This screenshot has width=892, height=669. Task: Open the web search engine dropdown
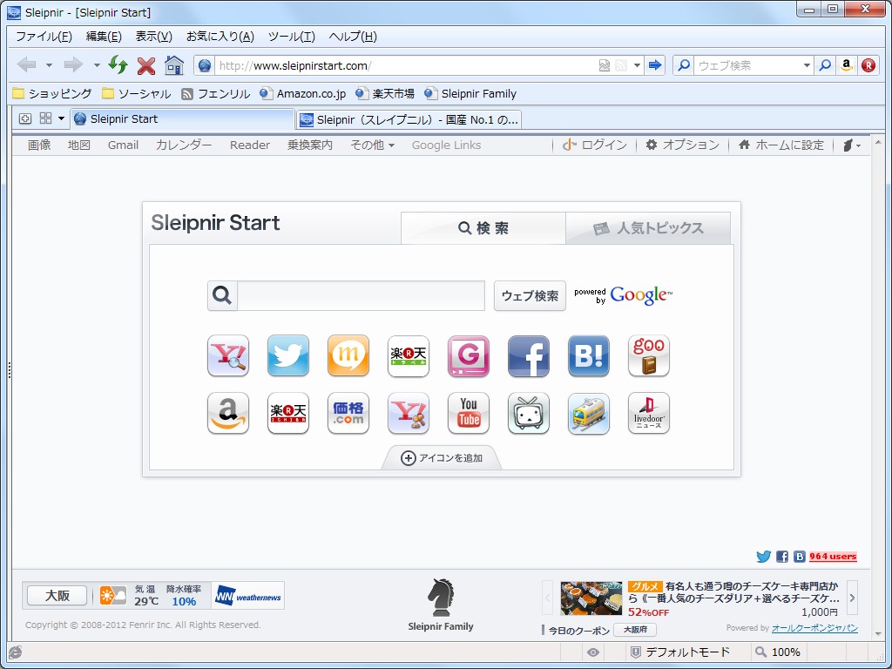[x=807, y=64]
